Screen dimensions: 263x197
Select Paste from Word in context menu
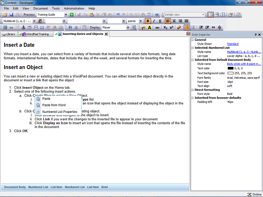[58, 105]
